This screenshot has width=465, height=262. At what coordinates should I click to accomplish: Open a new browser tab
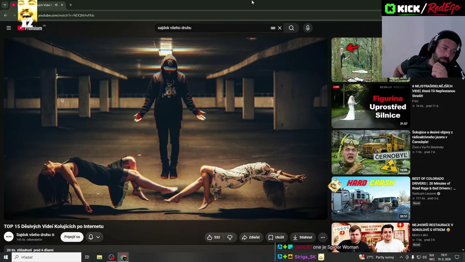click(x=70, y=5)
